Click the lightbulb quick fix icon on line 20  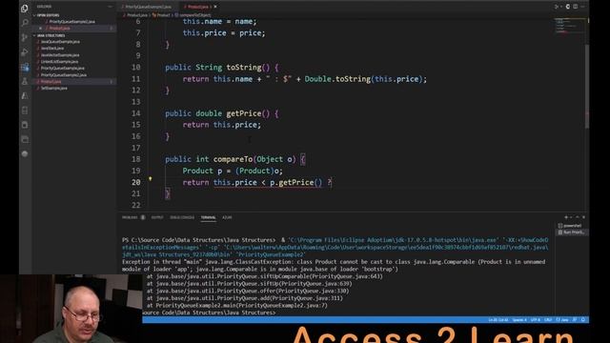[x=151, y=179]
